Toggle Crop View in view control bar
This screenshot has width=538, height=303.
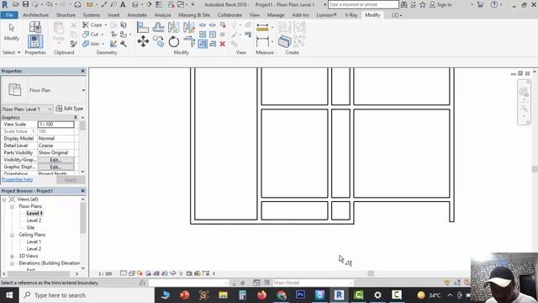156,274
